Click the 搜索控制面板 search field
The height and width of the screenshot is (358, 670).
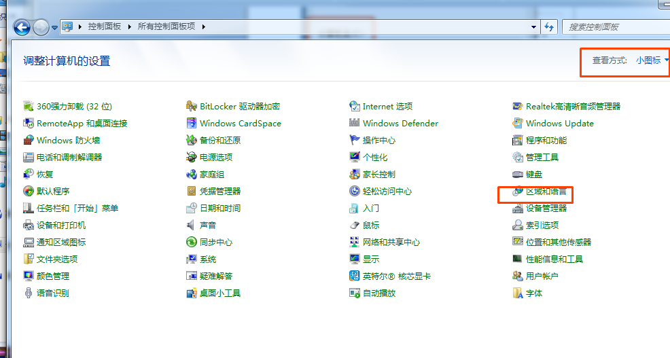click(x=612, y=27)
